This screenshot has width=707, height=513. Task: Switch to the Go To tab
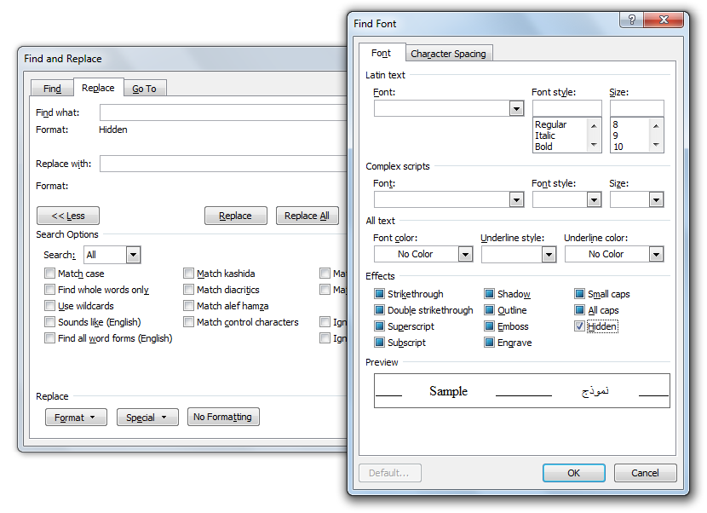[x=145, y=89]
